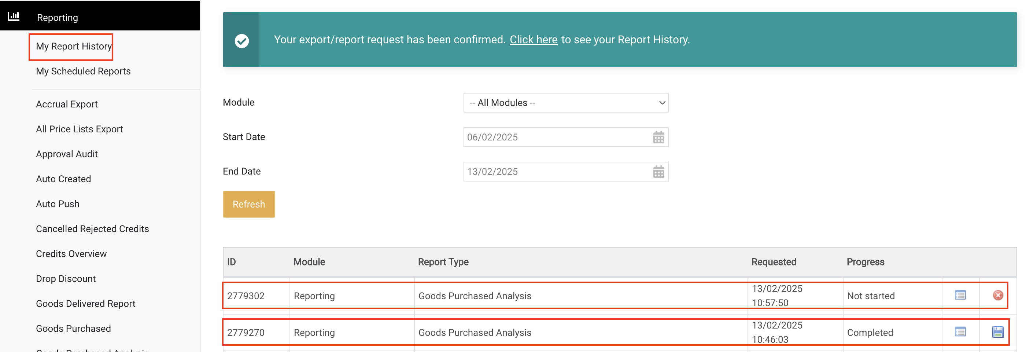1026x352 pixels.
Task: Open My Report History in sidebar
Action: pos(73,46)
